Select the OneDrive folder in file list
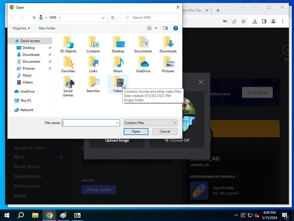Screen dimensions: 294x221 click(143, 65)
